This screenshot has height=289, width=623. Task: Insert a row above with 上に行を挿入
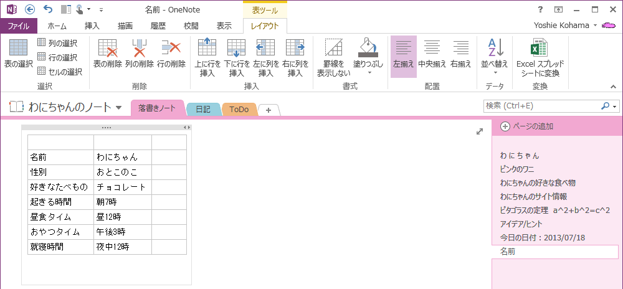pos(207,58)
